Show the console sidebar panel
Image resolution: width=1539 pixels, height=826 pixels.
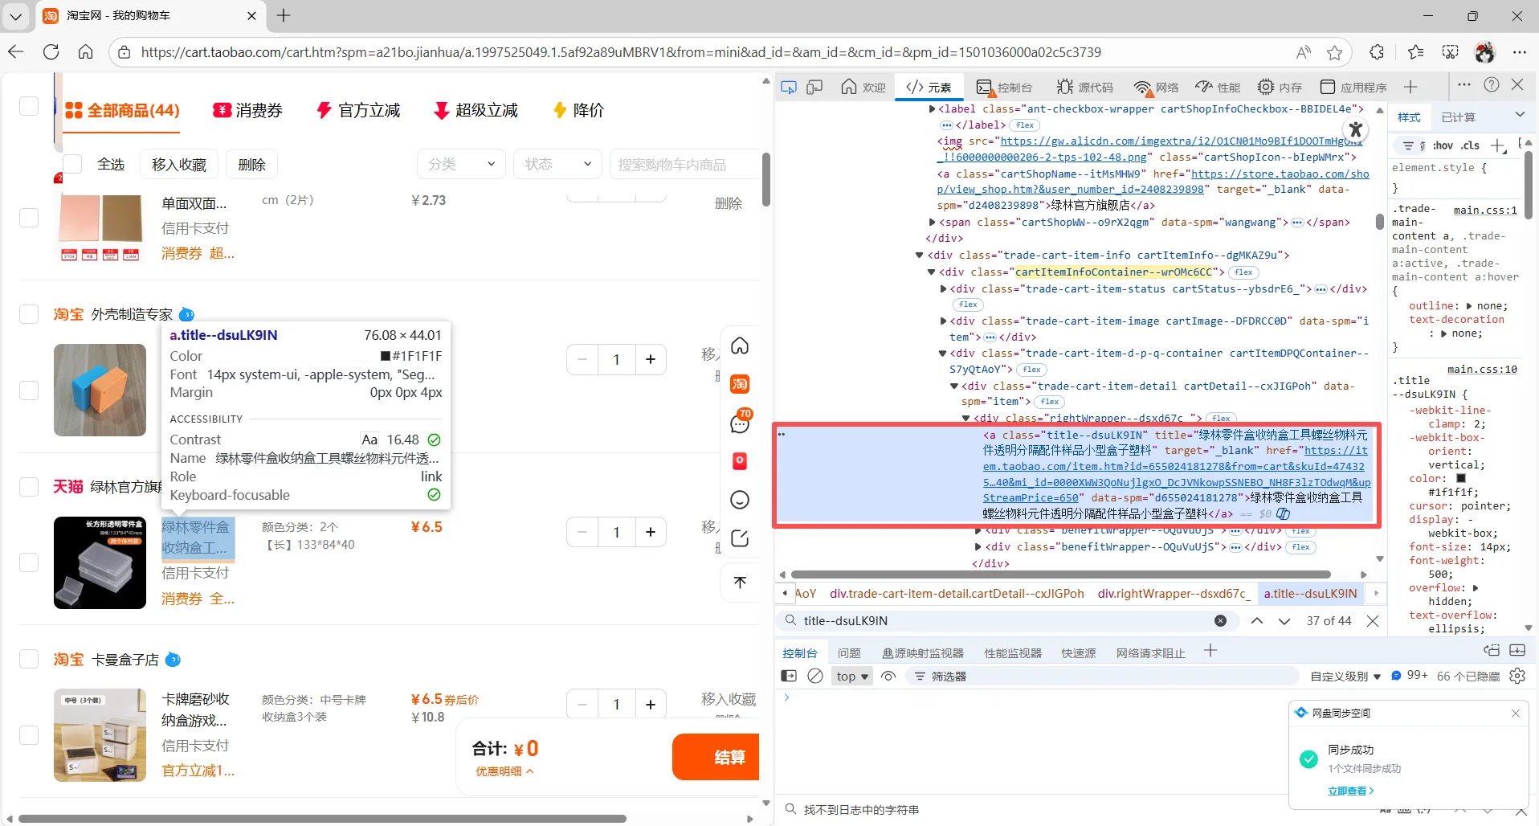[x=789, y=676]
